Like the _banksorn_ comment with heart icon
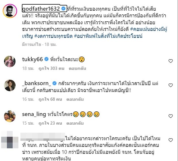The height and width of the screenshot is (161, 178). [171, 85]
